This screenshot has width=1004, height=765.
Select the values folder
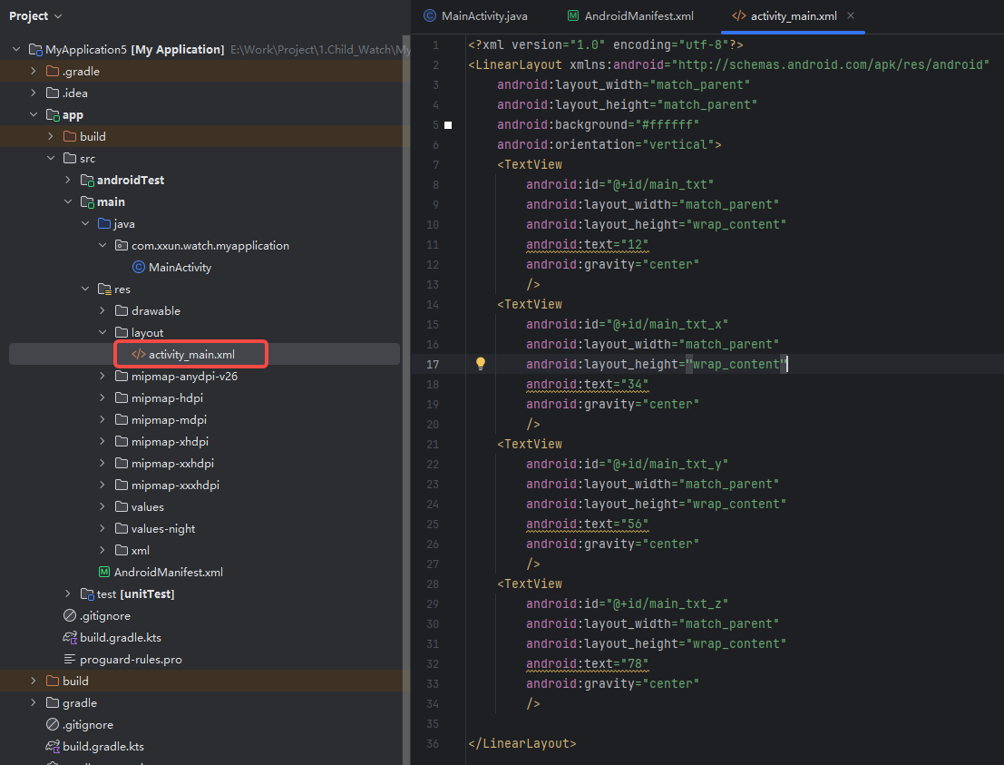pos(147,506)
